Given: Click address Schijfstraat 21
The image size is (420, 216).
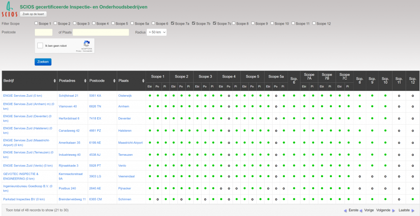Looking at the screenshot, I should coord(68,95).
